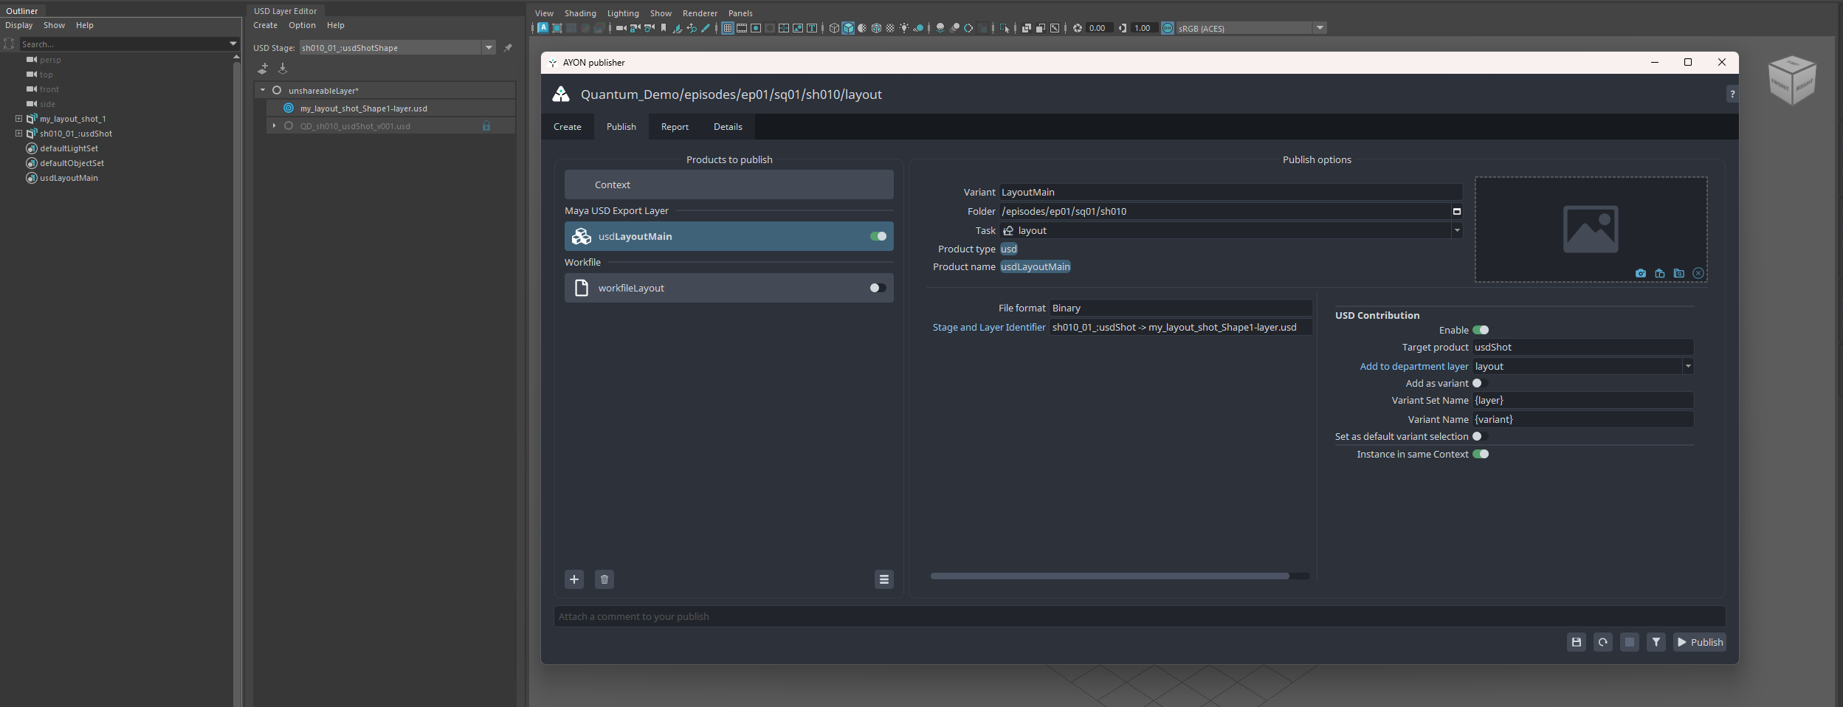Open the Add to department layer dropdown
The height and width of the screenshot is (707, 1843).
1687,366
